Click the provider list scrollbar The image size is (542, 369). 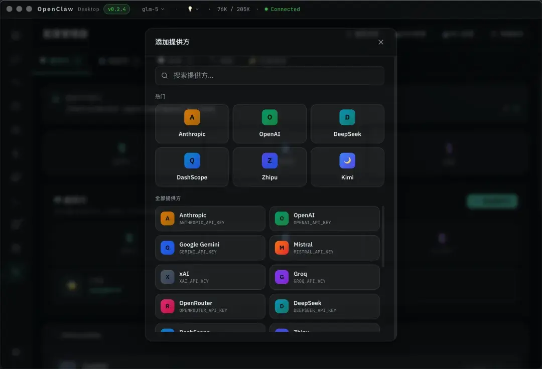[382, 237]
